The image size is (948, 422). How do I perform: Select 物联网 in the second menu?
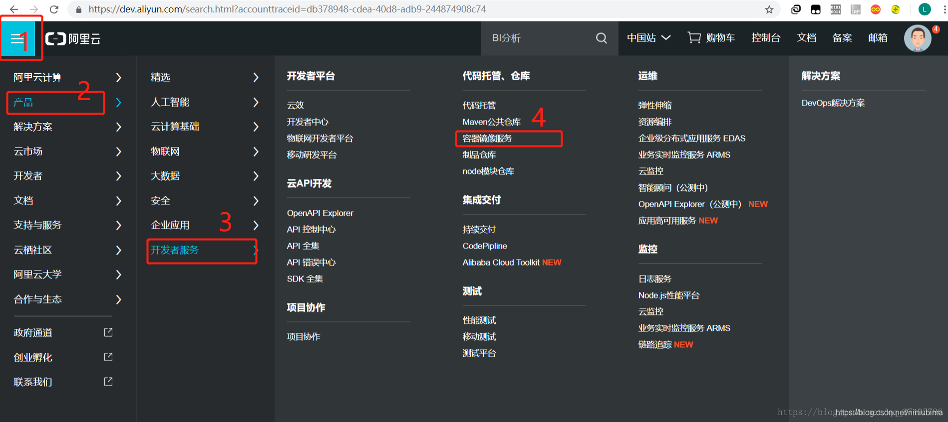click(x=165, y=151)
